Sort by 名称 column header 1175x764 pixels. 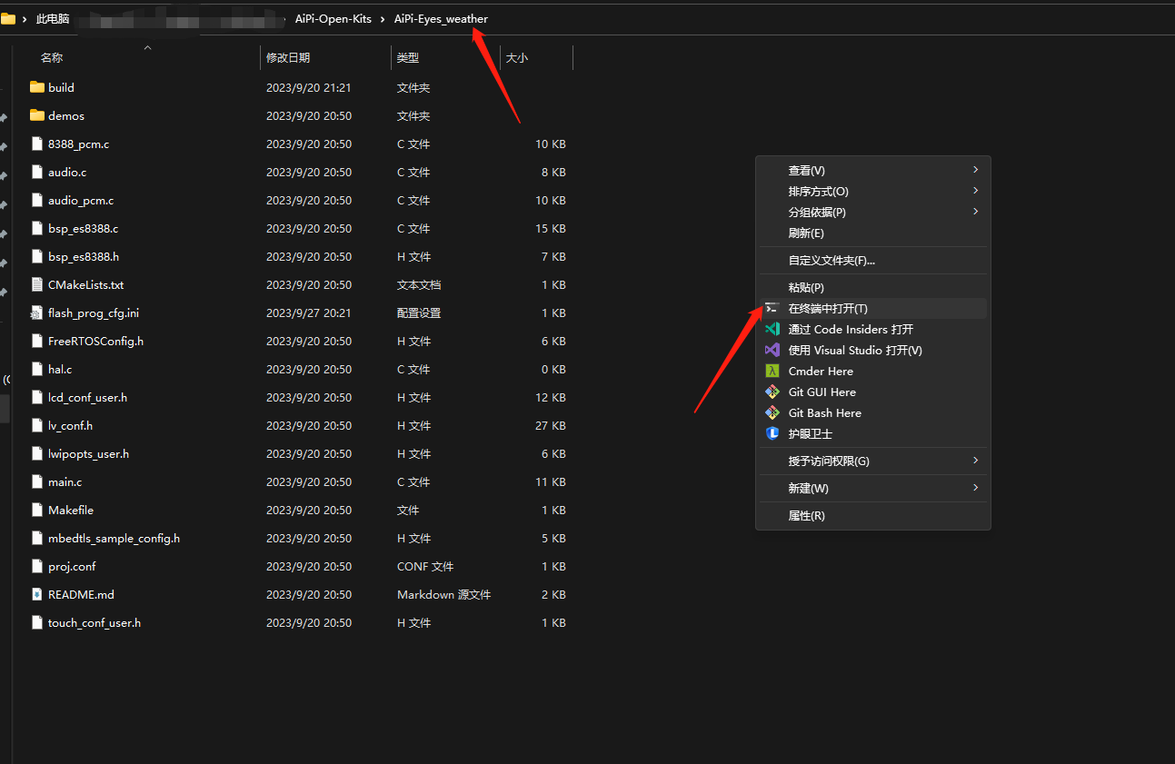(52, 57)
